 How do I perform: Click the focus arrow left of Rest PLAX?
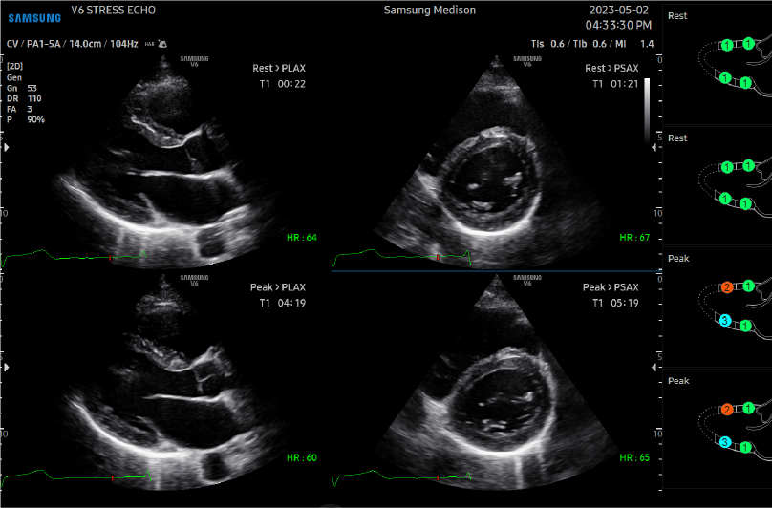7,147
